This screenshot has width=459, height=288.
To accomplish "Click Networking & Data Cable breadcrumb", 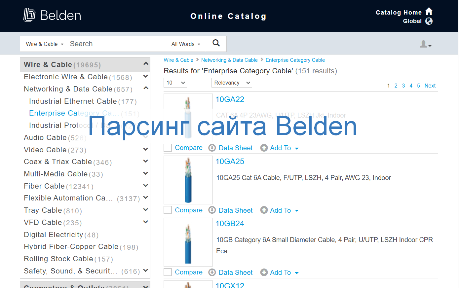I will [229, 60].
